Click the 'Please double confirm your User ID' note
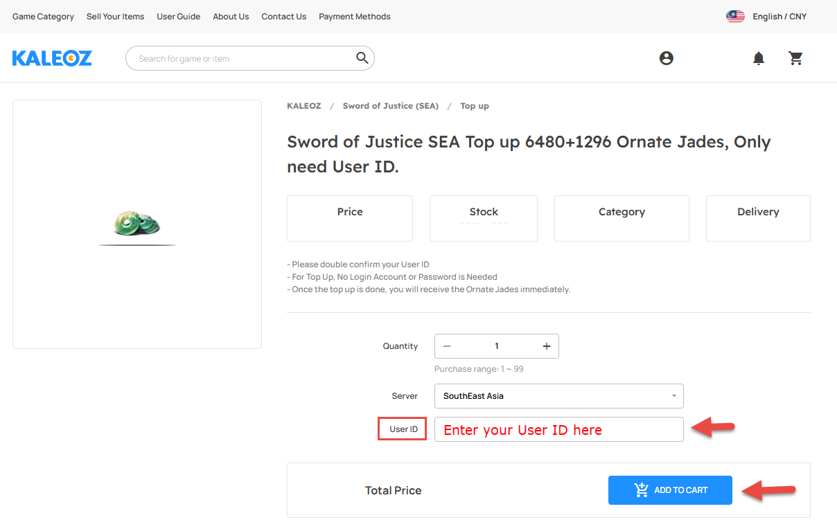Screen dimensions: 837x529 tap(358, 264)
